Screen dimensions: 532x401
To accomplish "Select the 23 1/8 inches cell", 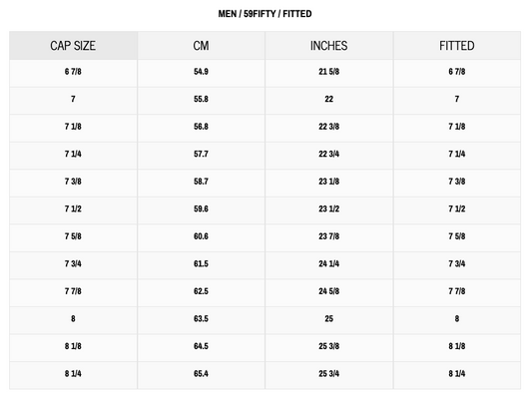I will tap(328, 182).
